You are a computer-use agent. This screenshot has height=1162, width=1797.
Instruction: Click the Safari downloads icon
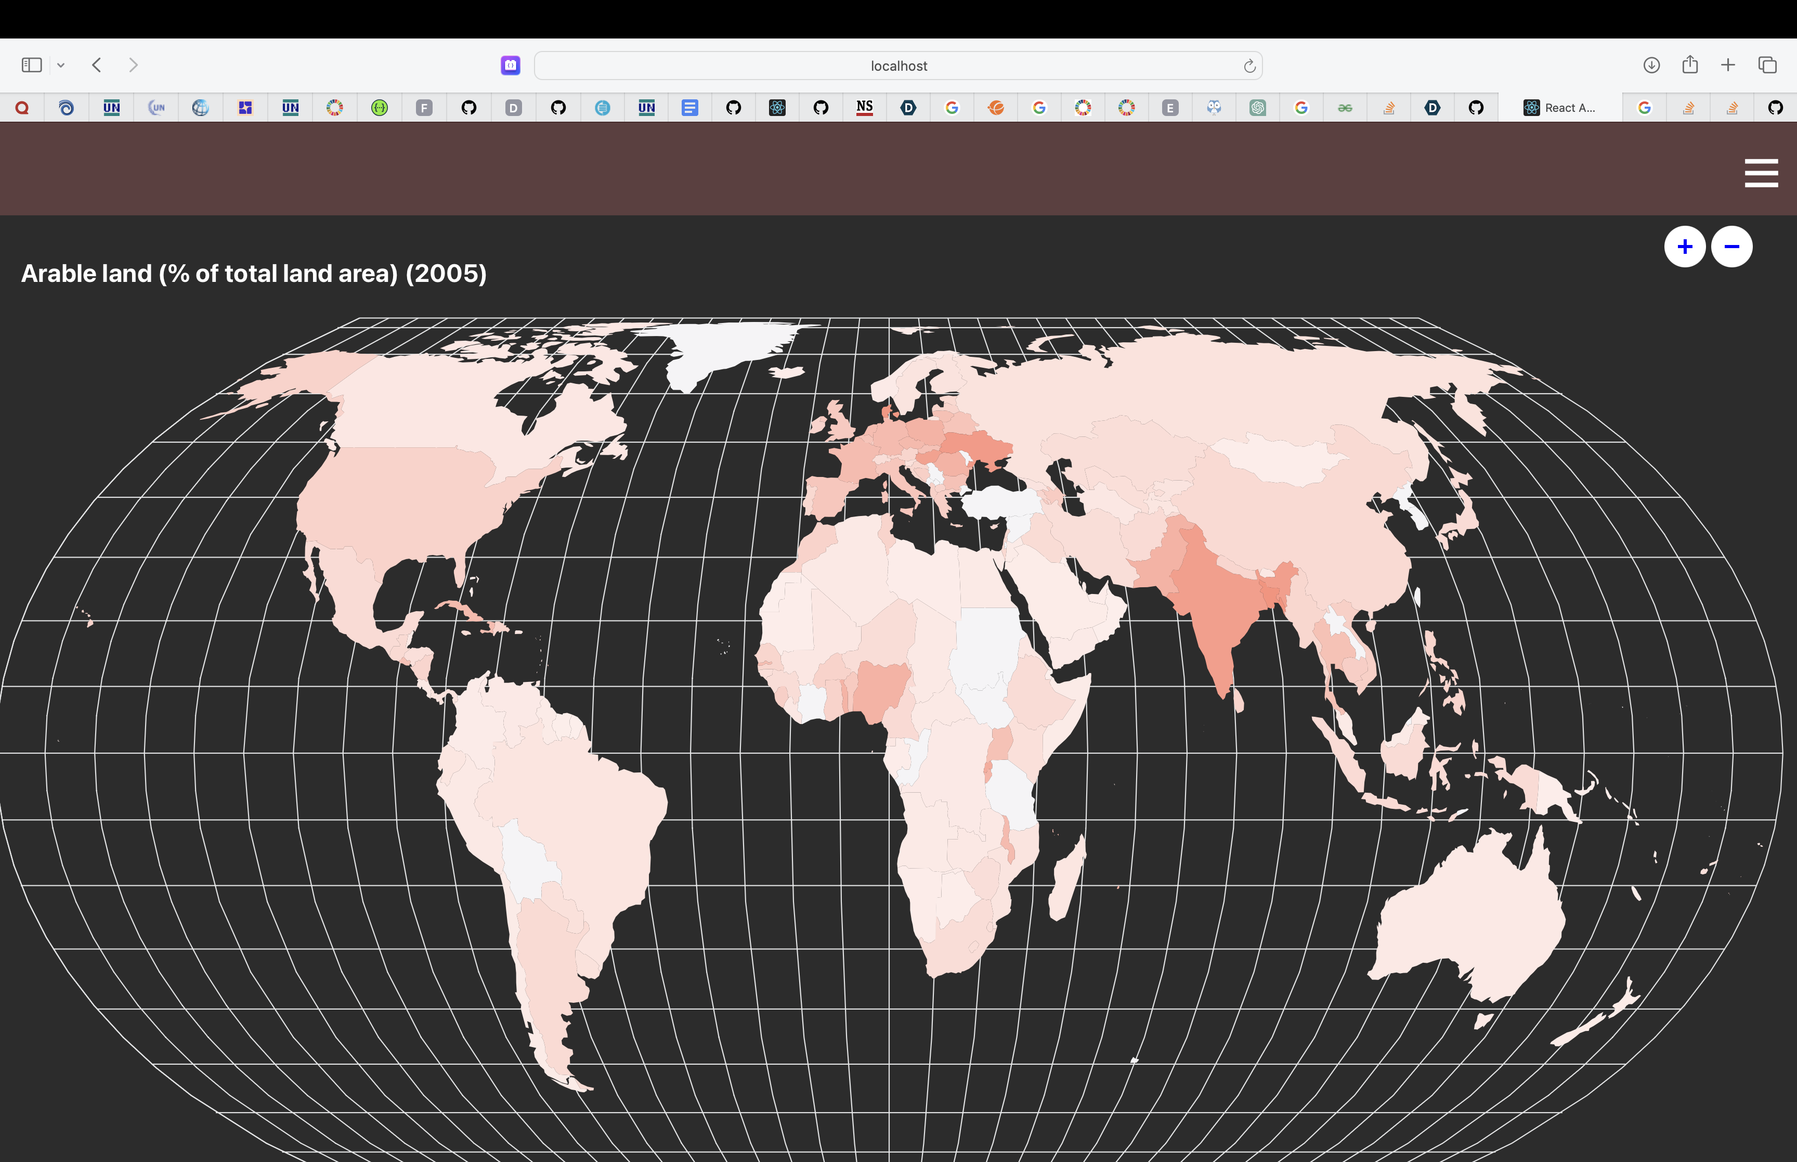pos(1651,66)
